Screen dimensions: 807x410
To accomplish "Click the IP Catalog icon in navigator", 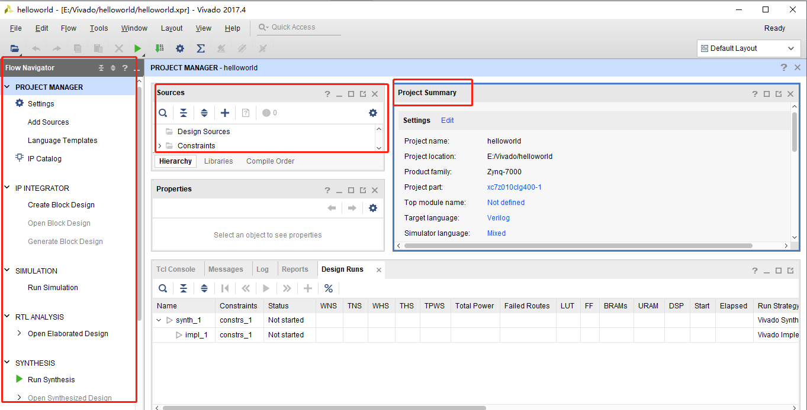I will point(20,158).
